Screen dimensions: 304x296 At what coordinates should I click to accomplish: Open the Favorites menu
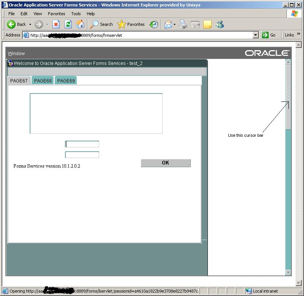[x=56, y=14]
